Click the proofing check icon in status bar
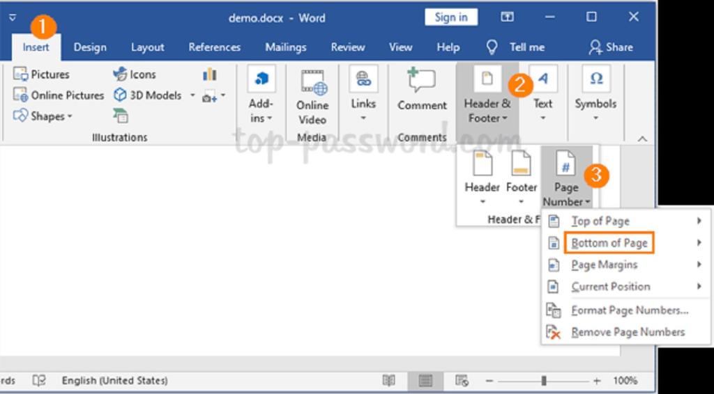Viewport: 714px width, 394px height. tap(39, 380)
